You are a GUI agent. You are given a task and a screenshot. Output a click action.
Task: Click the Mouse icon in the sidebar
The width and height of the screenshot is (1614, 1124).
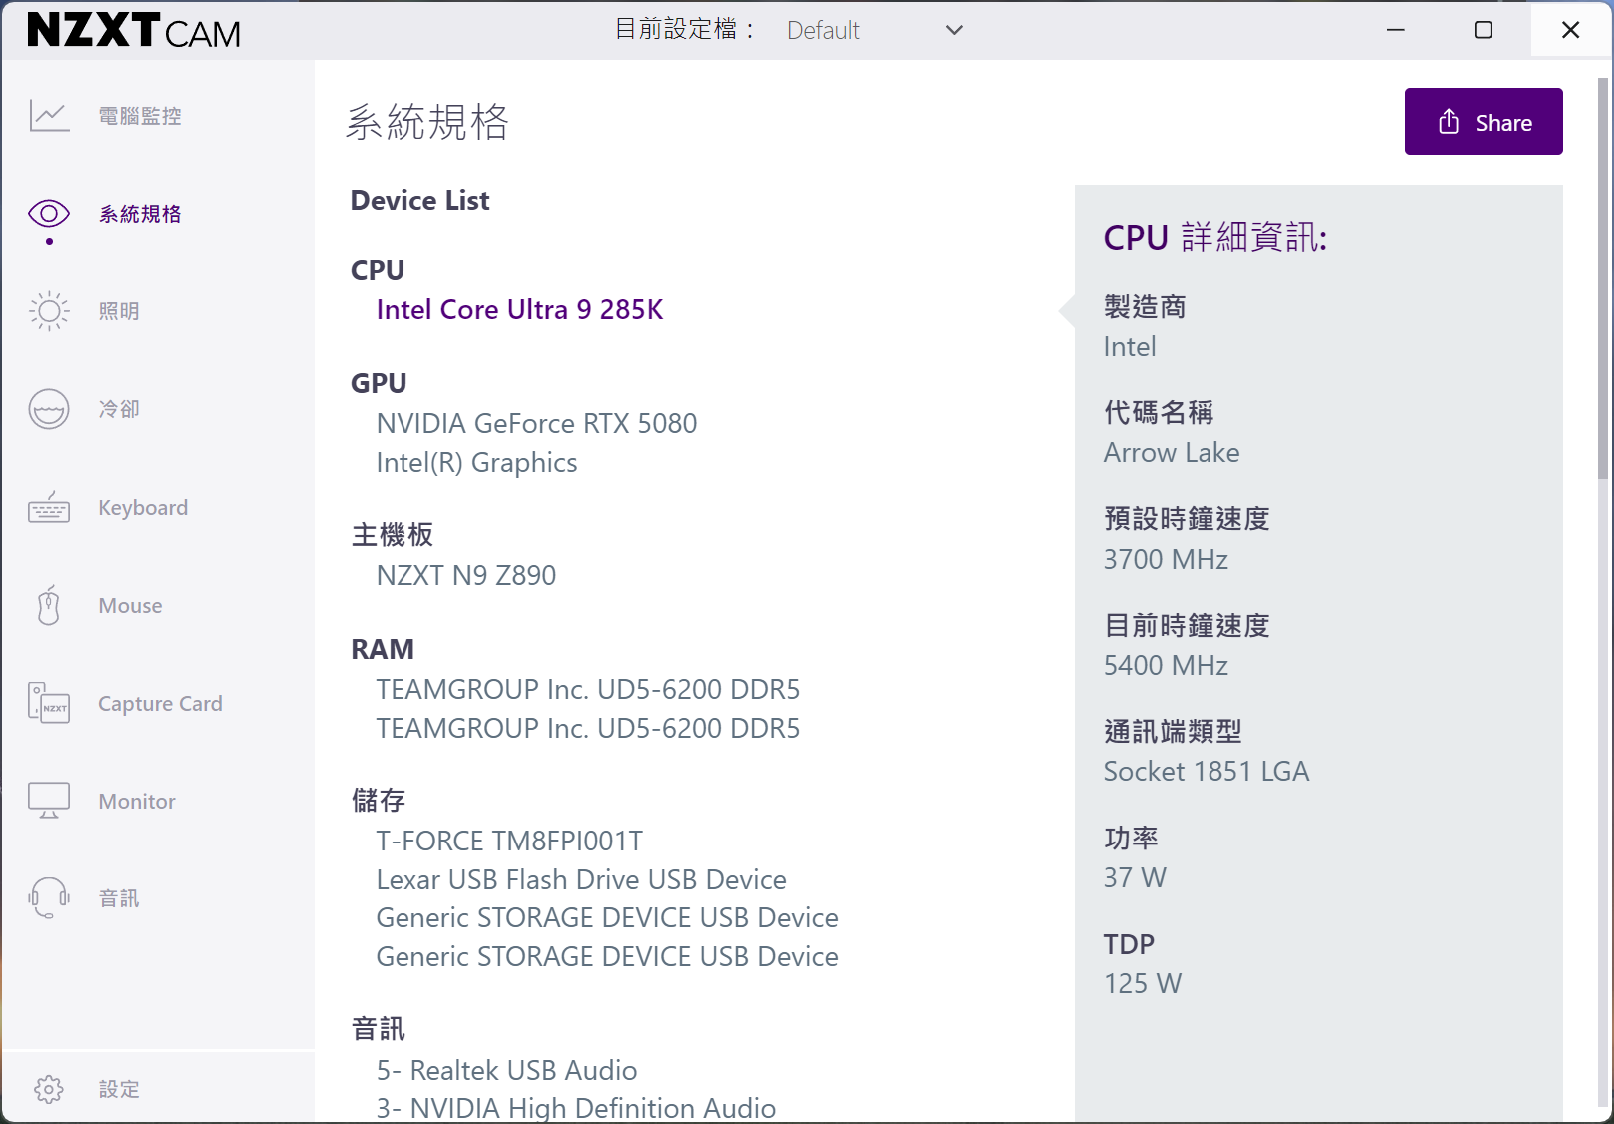coord(49,605)
